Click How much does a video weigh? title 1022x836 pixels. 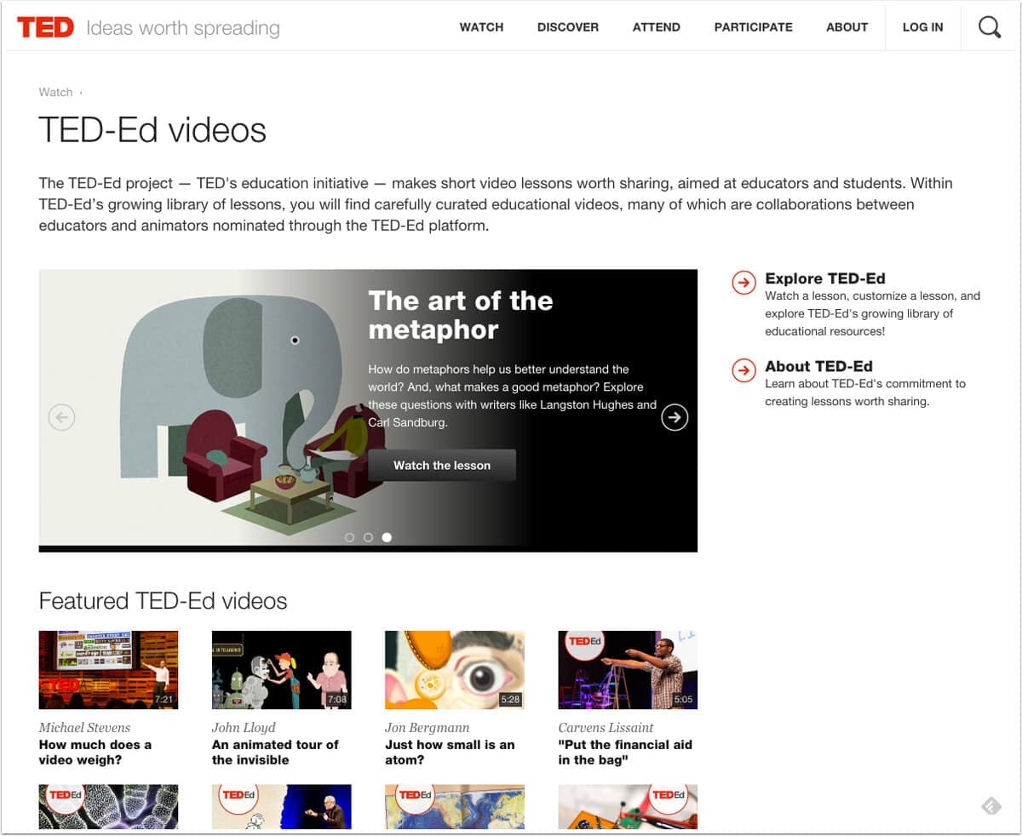click(x=95, y=752)
